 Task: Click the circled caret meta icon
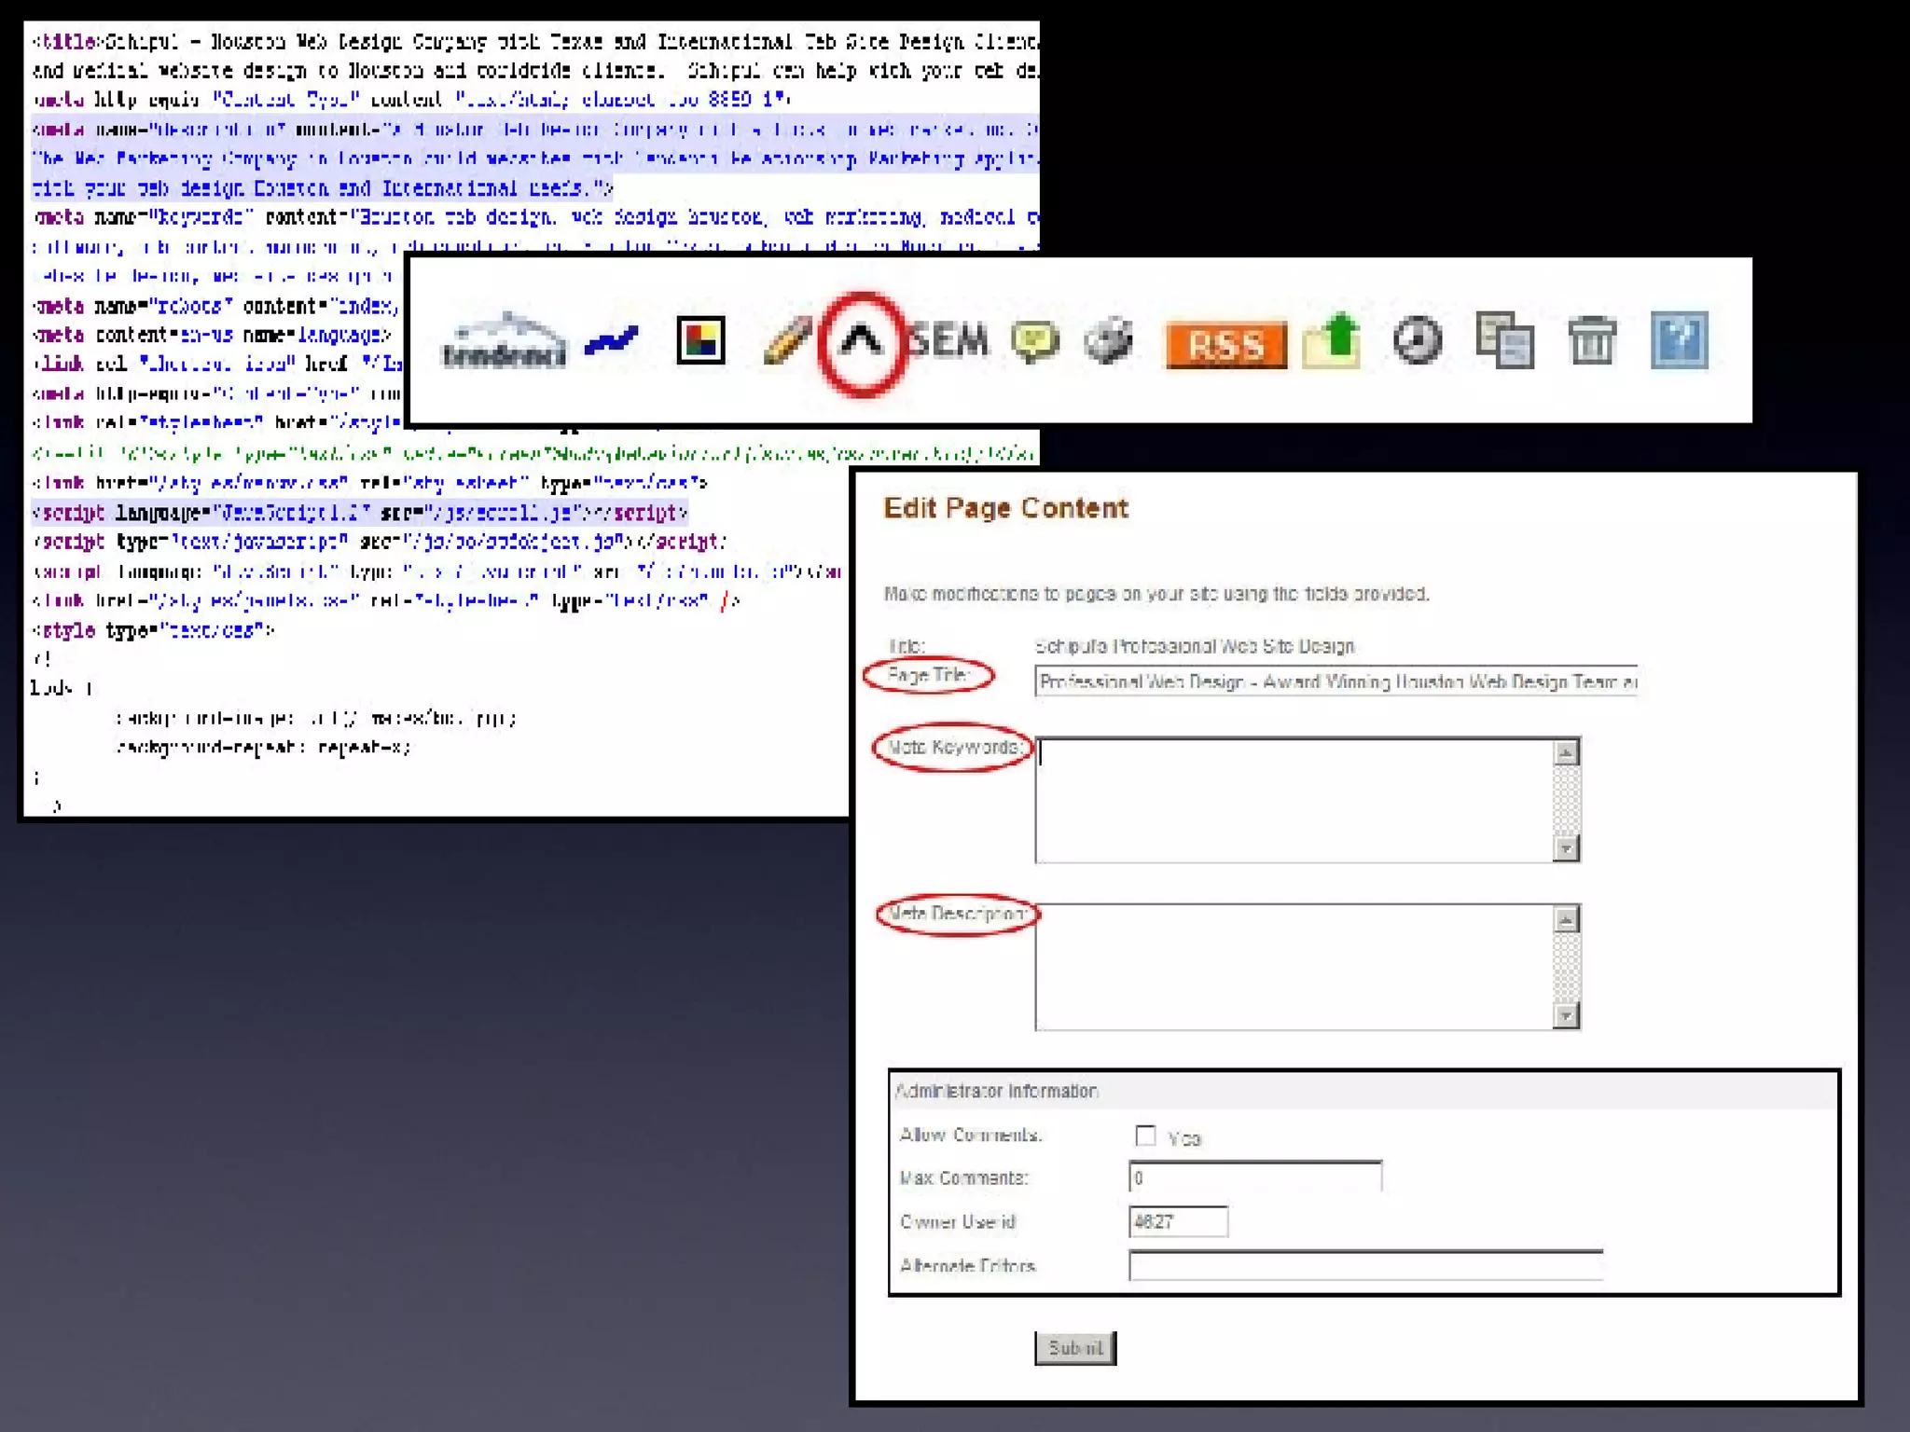861,342
